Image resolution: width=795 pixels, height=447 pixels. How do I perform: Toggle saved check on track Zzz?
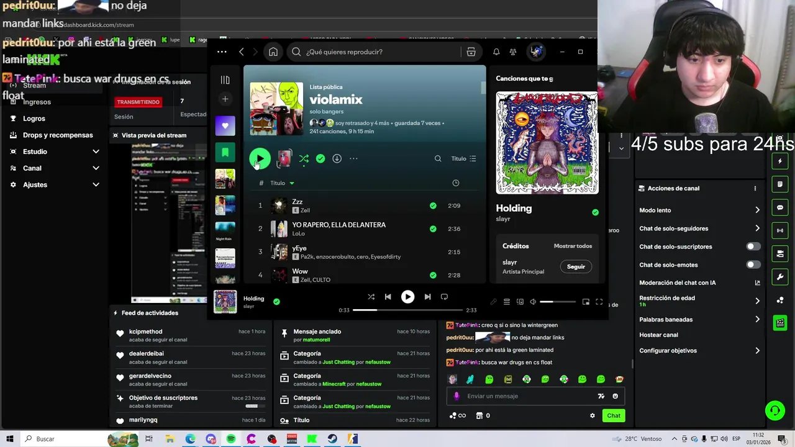point(433,205)
